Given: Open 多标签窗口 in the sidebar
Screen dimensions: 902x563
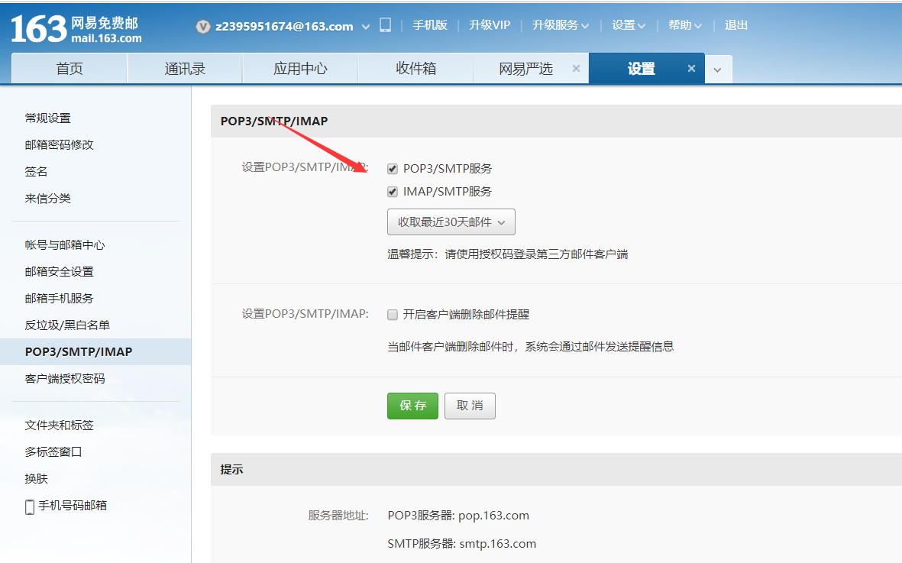Looking at the screenshot, I should click(53, 452).
